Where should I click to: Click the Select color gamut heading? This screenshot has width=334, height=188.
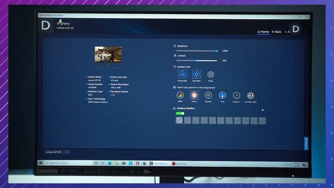tap(196, 88)
